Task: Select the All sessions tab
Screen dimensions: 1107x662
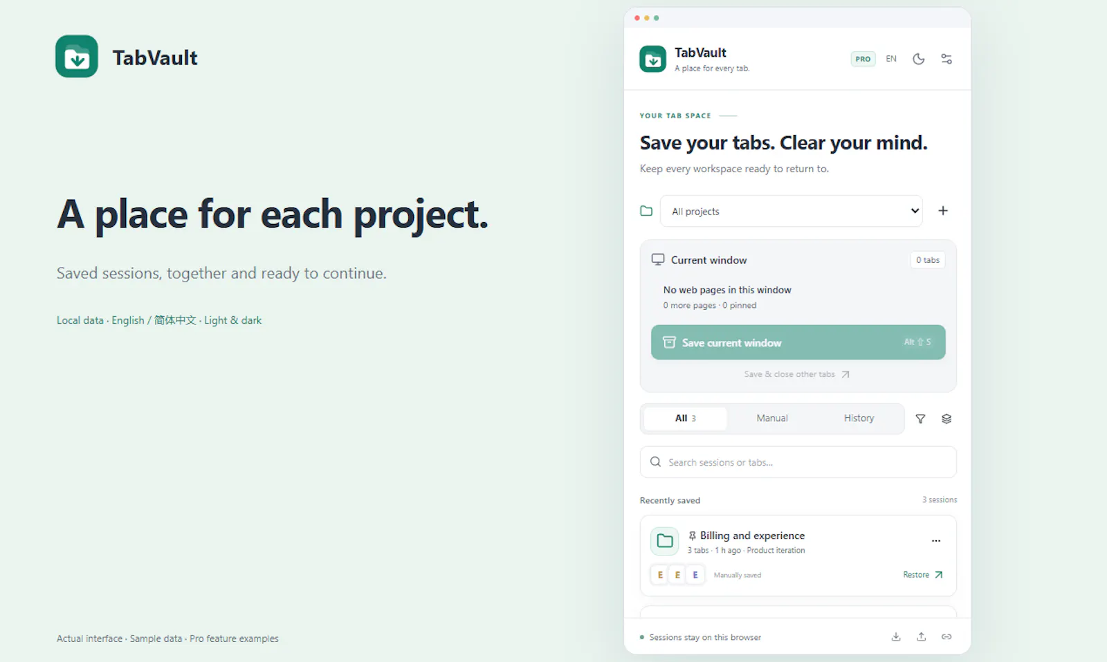Action: (x=685, y=419)
